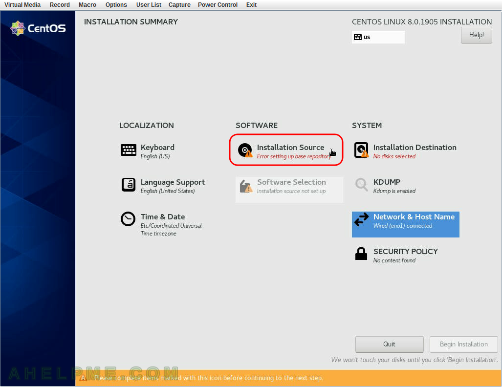Click the CentOS logo in sidebar
Viewport: 502px width, 387px height.
point(38,28)
